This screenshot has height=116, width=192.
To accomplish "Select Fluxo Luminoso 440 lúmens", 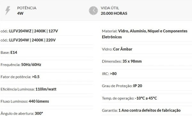I will click(x=25, y=101).
